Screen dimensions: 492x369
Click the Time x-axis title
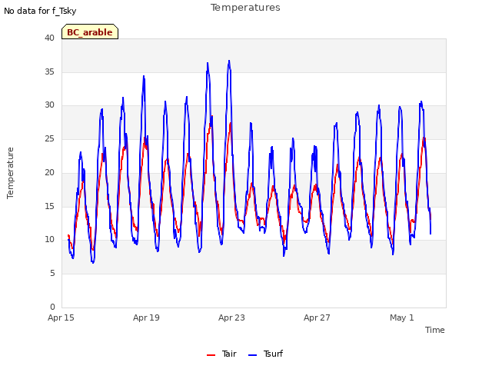pos(435,330)
